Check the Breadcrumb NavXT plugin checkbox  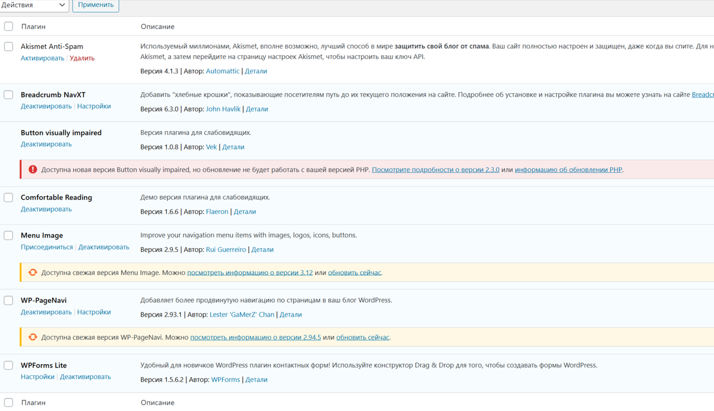tap(8, 95)
